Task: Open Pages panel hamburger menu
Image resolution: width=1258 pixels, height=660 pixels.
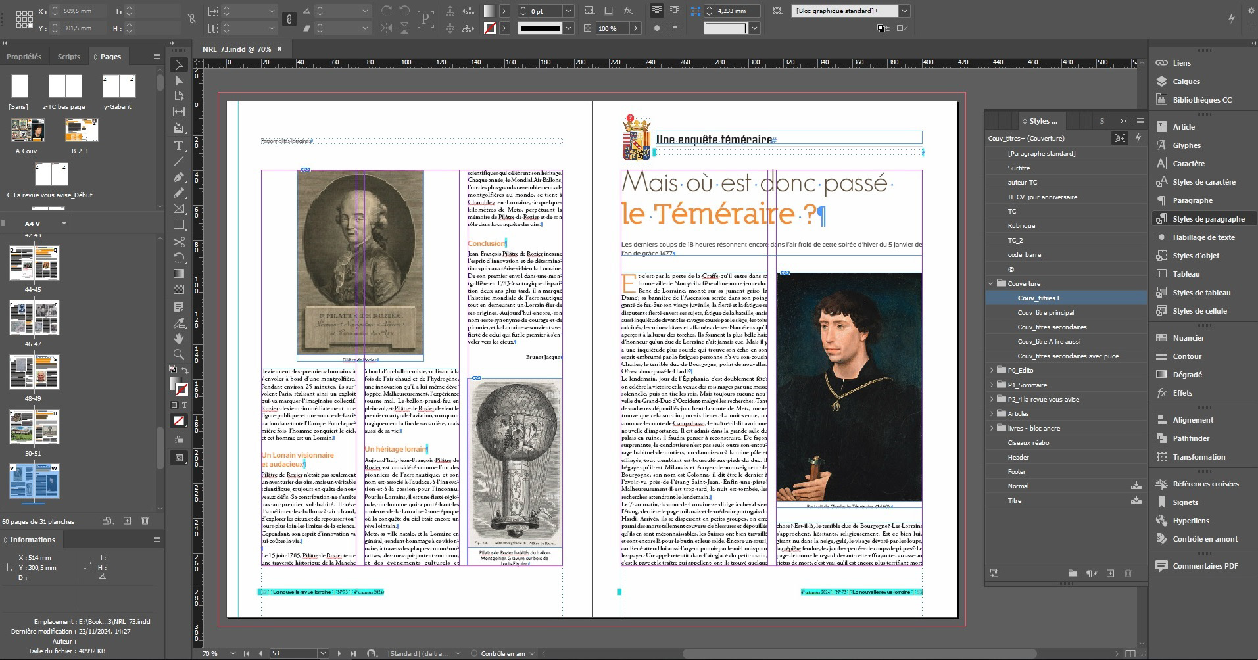Action: pyautogui.click(x=157, y=57)
